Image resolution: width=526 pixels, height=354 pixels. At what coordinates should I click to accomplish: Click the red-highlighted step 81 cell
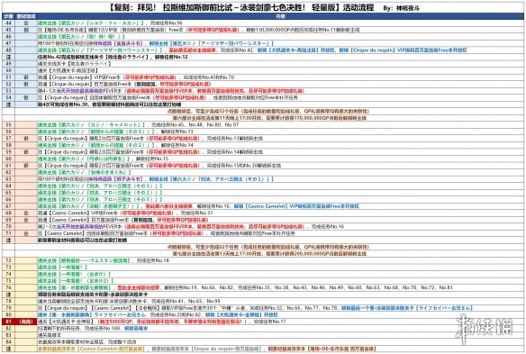coord(8,322)
